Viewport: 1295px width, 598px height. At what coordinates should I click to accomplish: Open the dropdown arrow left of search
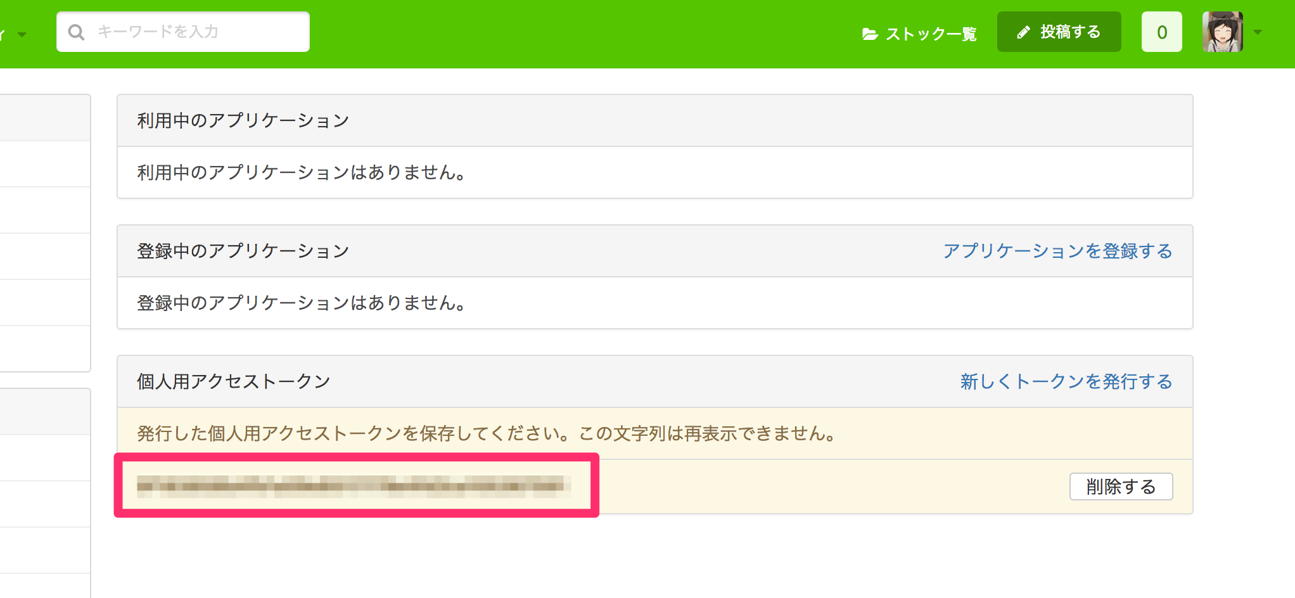22,34
